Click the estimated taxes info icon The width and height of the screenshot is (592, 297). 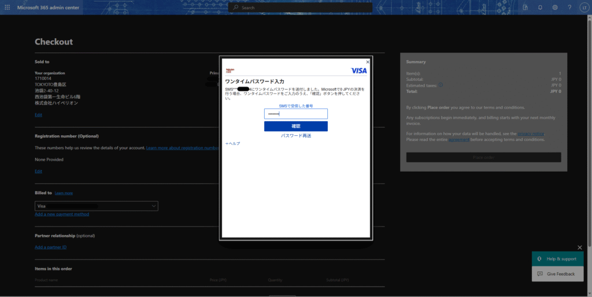441,85
